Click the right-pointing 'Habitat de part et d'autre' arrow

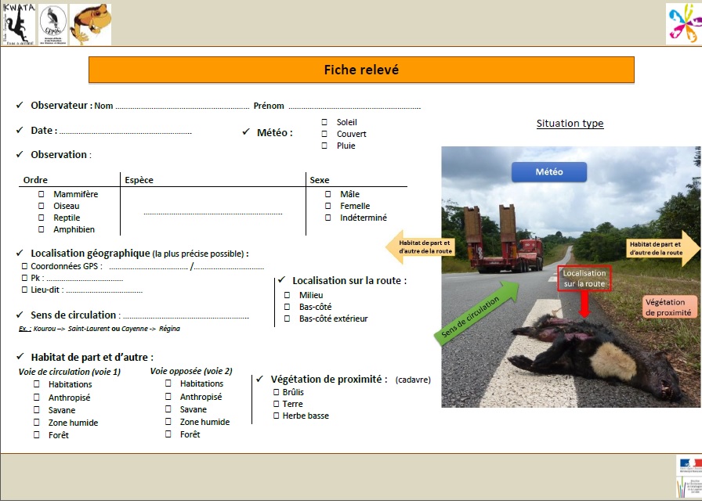663,248
